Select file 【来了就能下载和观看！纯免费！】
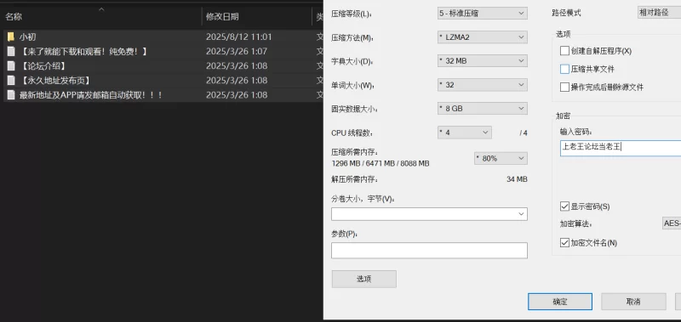Viewport: 681px width, 322px height. (83, 51)
